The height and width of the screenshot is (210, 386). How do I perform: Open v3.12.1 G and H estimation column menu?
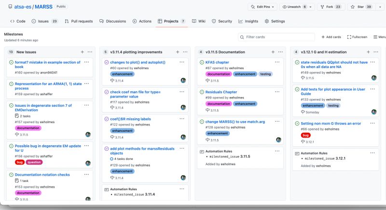[376, 52]
